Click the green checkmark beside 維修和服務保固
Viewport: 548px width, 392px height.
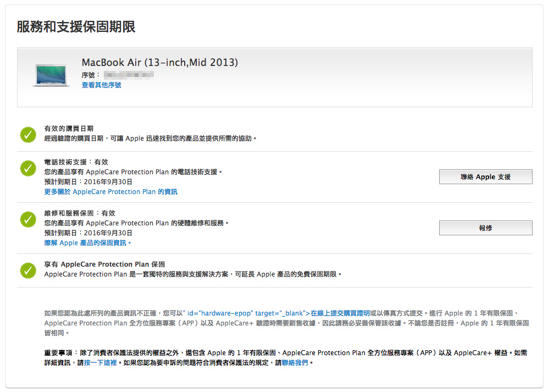pyautogui.click(x=28, y=219)
